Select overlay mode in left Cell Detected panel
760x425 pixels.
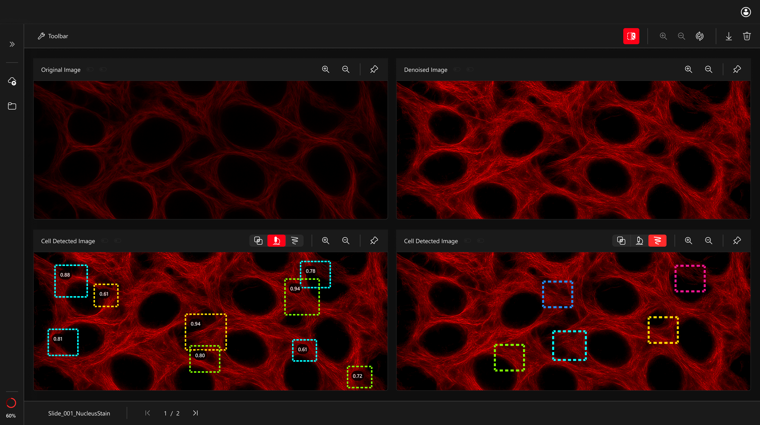coord(258,241)
